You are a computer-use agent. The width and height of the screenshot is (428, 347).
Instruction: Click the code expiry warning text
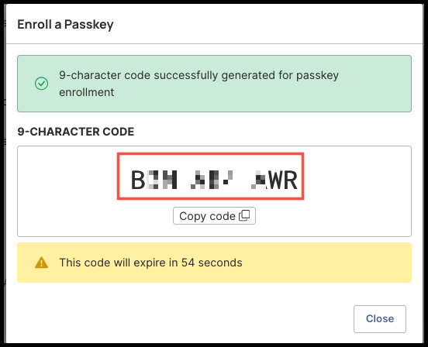[x=150, y=263]
